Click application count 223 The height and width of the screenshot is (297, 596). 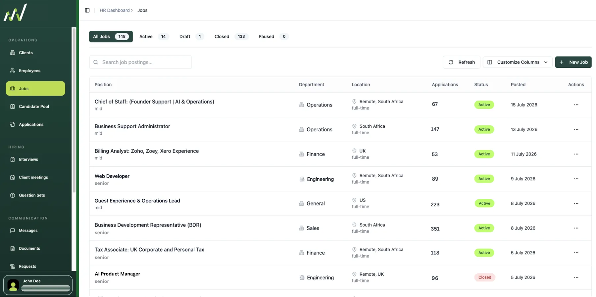[x=435, y=204]
